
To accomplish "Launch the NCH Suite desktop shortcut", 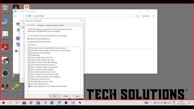I will (5, 88).
